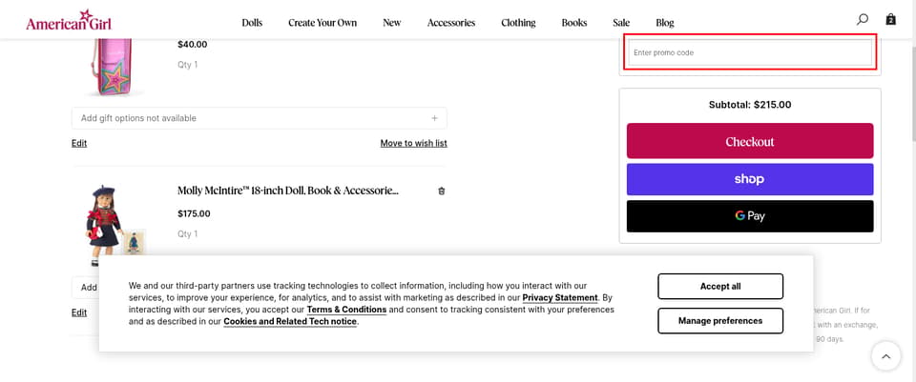
Task: Open the Accessories menu
Action: [451, 23]
